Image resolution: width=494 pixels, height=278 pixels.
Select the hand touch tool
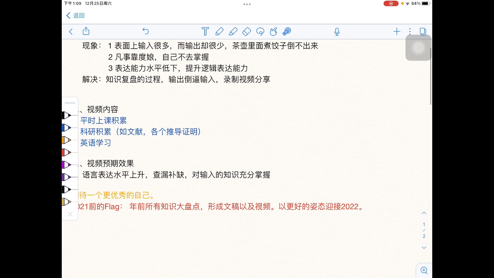(x=274, y=31)
